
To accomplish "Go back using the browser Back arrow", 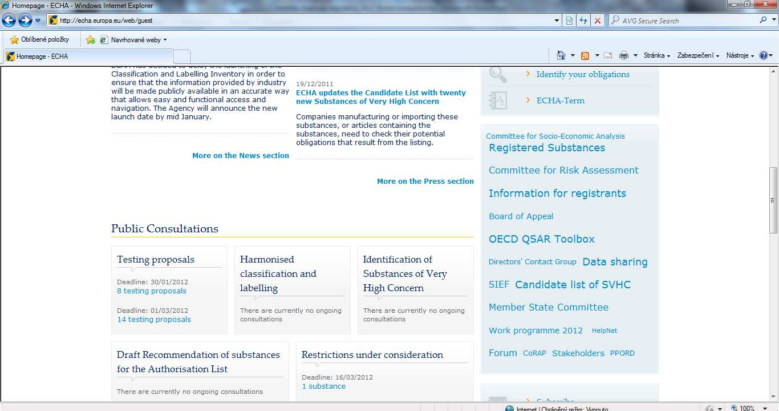I will click(9, 21).
